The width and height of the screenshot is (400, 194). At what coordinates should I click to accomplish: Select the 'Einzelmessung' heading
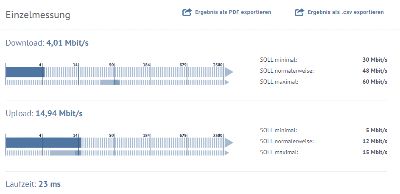pyautogui.click(x=38, y=15)
